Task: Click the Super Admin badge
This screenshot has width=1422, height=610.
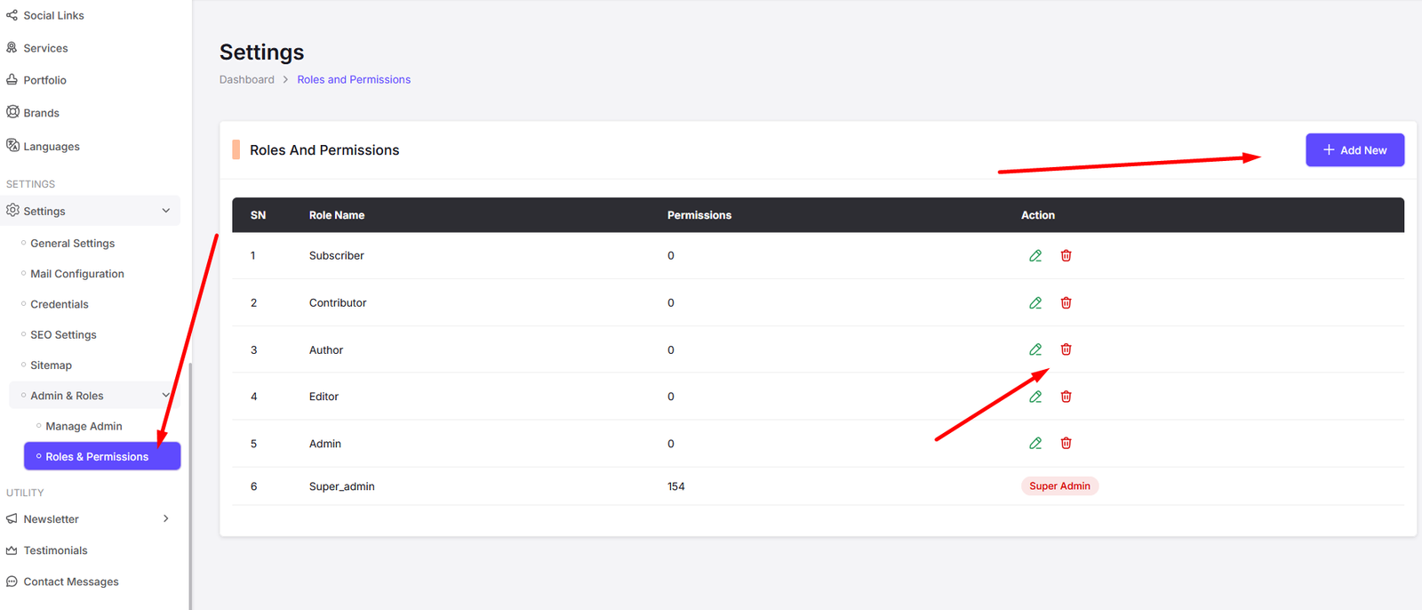Action: (1059, 486)
